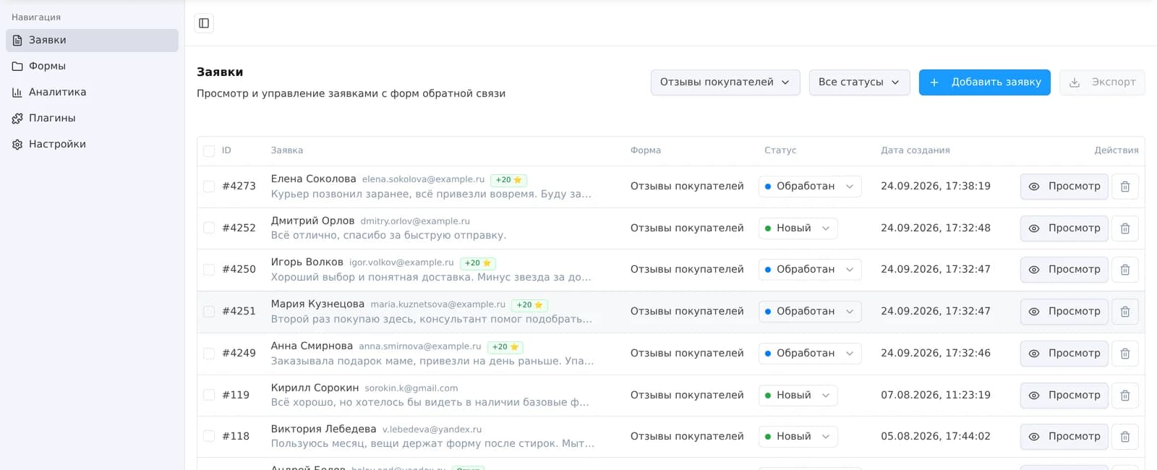Delete request #119 with trash icon
The height and width of the screenshot is (470, 1157).
click(x=1125, y=396)
